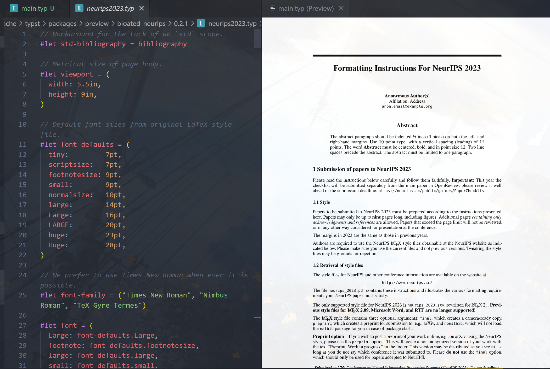
Task: Click the preview icon on main.typ (Preview) tab
Action: pyautogui.click(x=272, y=8)
